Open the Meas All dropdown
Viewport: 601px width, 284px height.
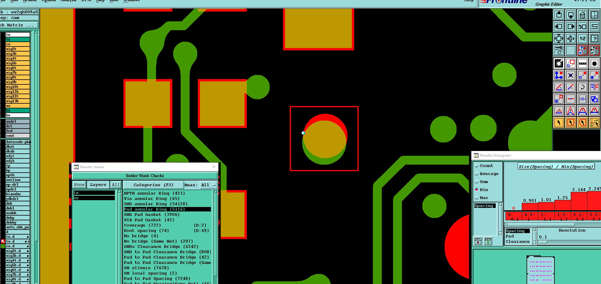[209, 185]
